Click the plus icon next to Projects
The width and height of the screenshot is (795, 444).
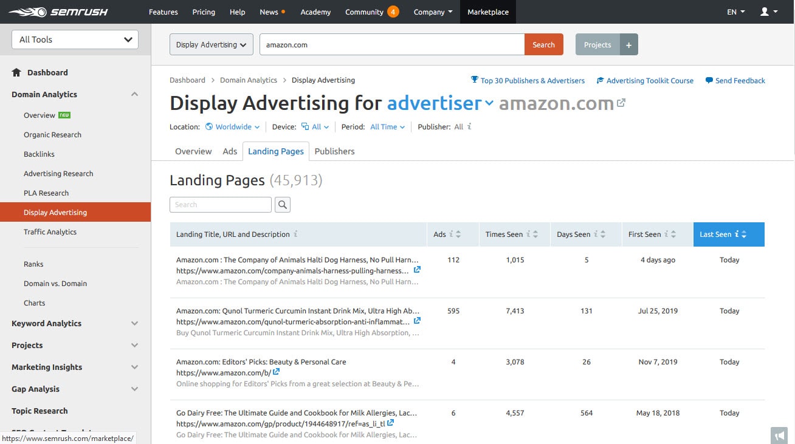pos(629,44)
